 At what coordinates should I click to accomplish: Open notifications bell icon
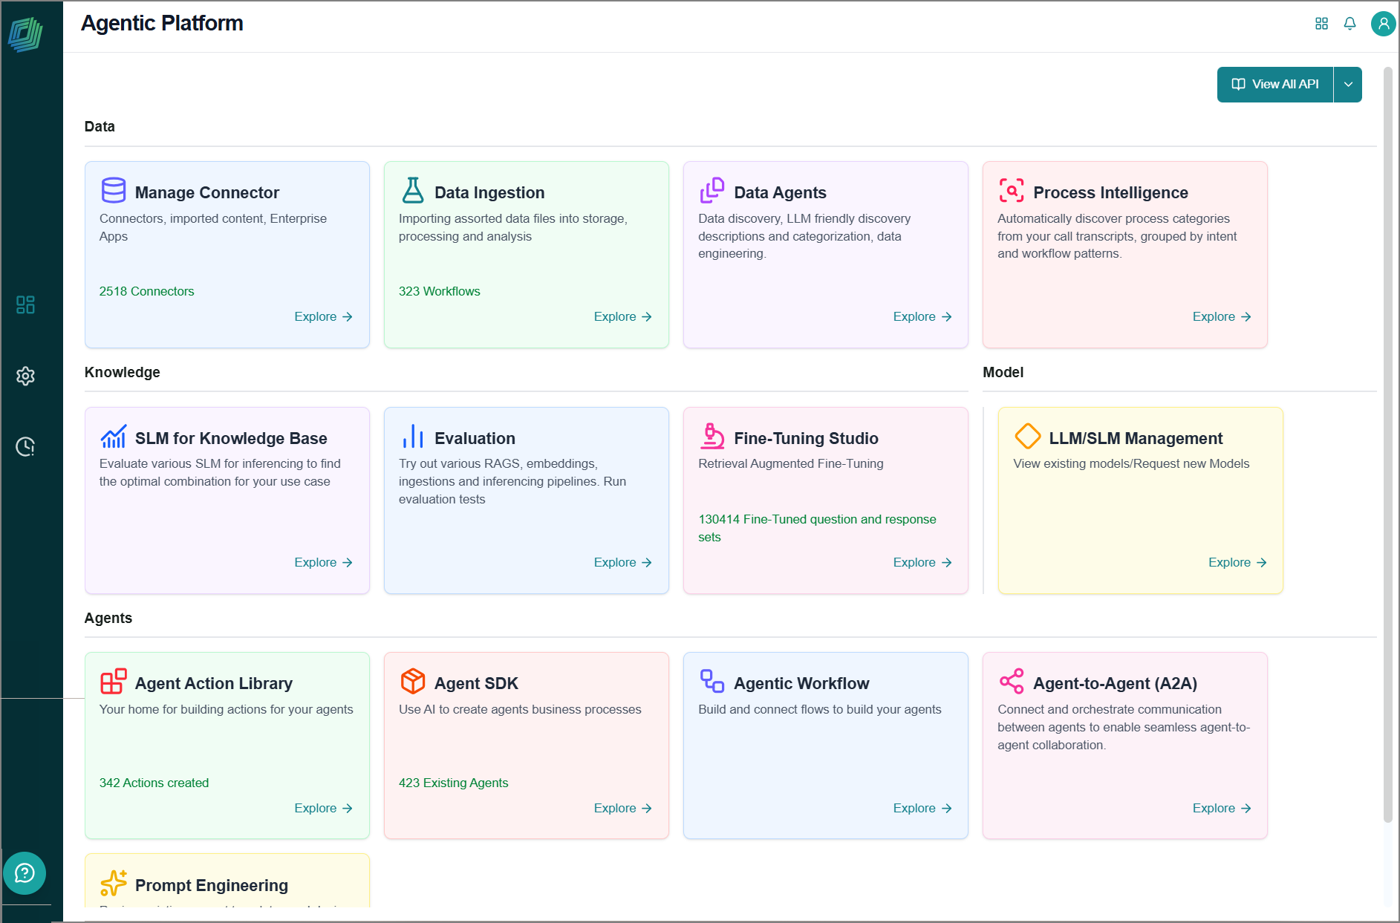[x=1349, y=24]
